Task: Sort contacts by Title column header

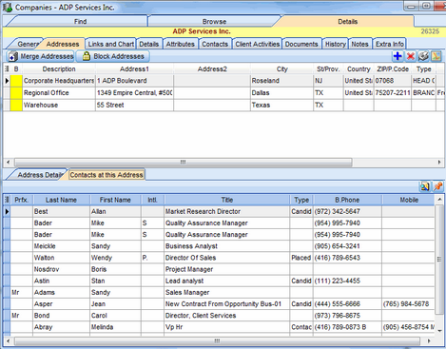Action: click(227, 200)
